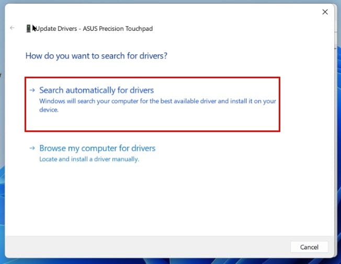Cancel the Update Drivers dialog
This screenshot has width=341, height=264.
[309, 247]
